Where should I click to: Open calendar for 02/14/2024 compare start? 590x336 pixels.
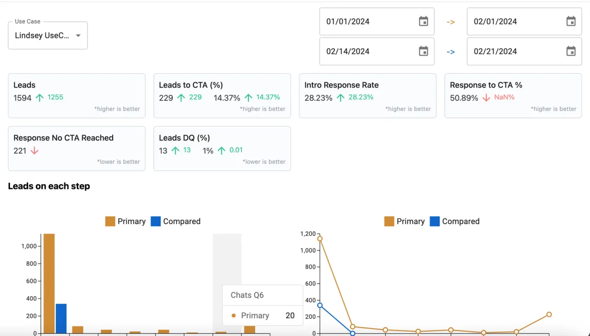tap(423, 51)
